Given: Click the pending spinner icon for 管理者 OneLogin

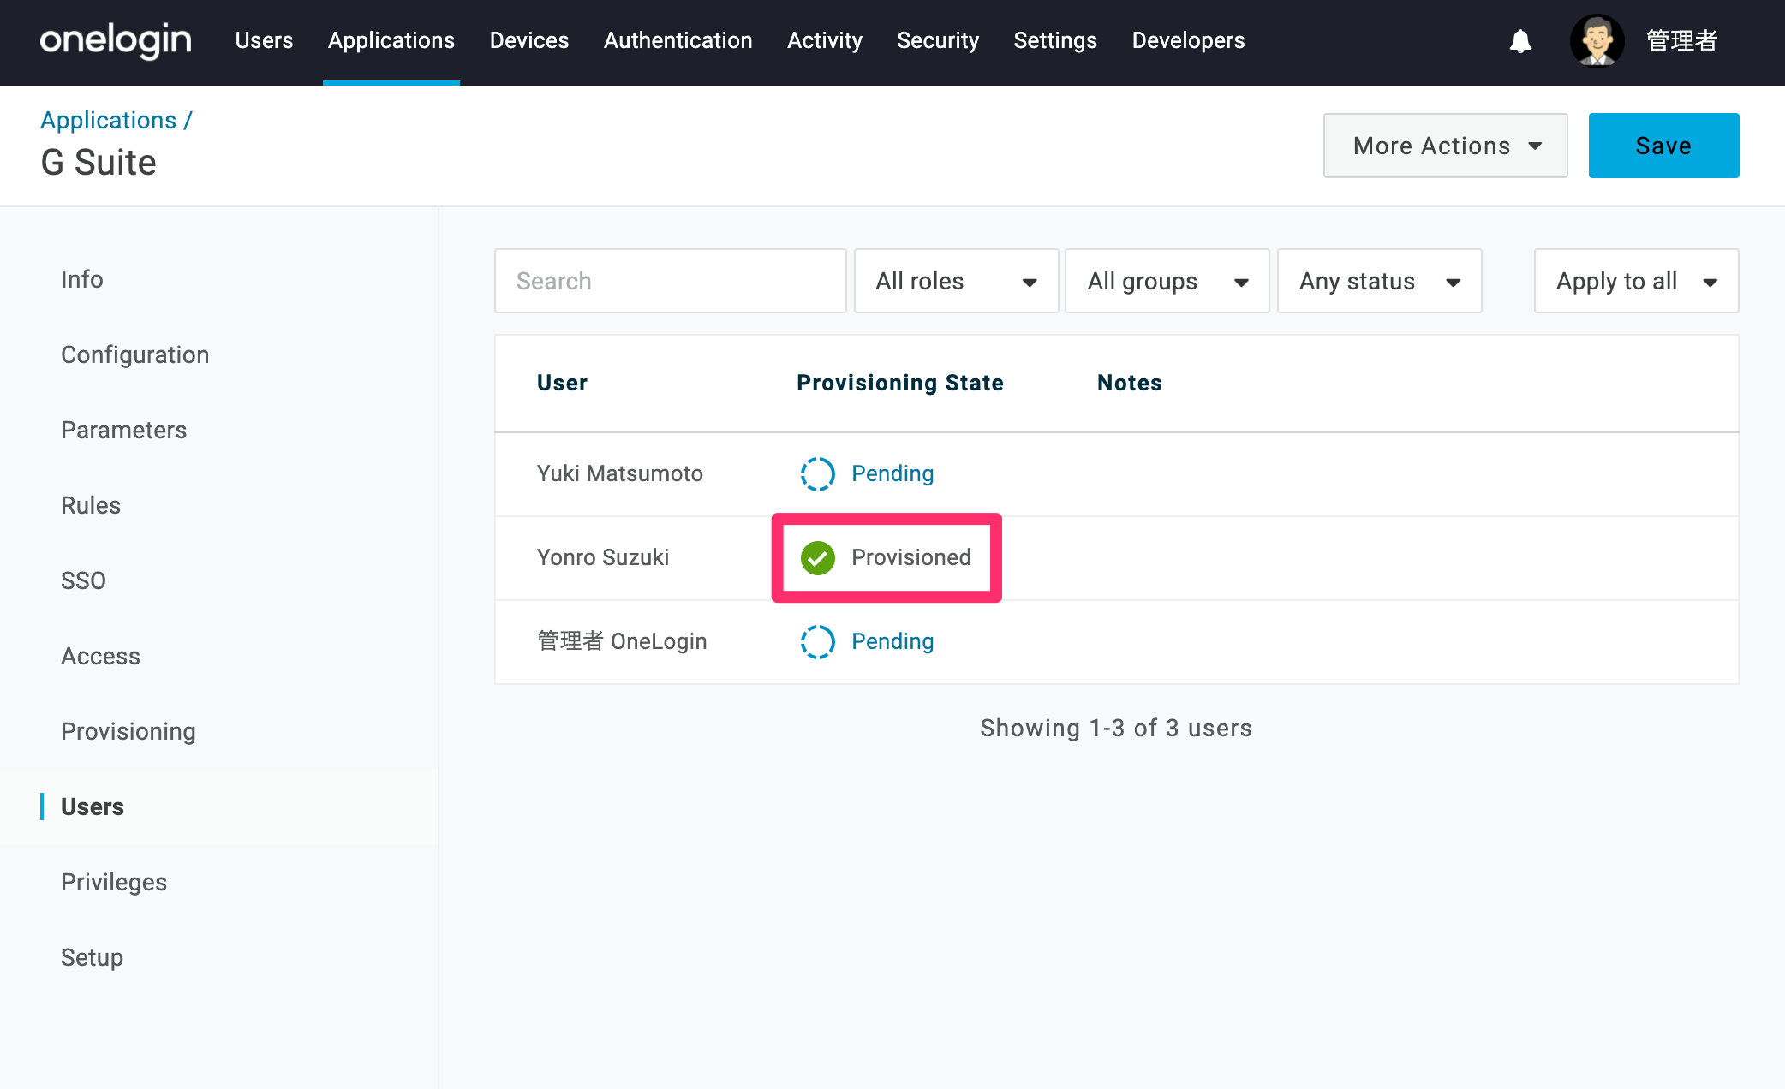Looking at the screenshot, I should point(817,641).
